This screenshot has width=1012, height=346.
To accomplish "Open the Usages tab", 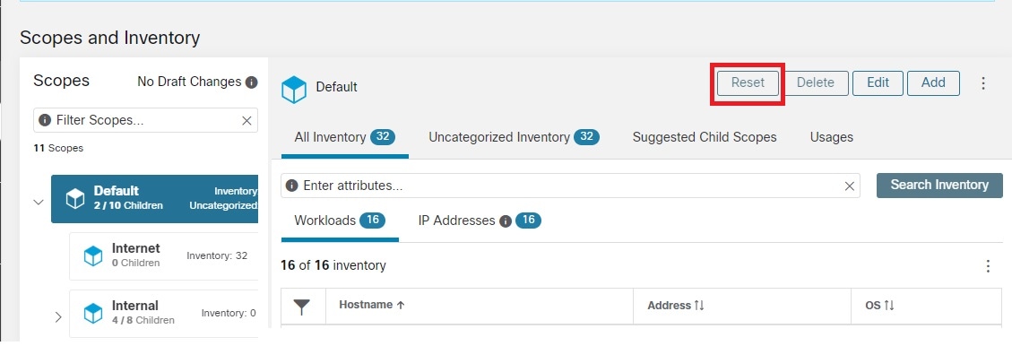I will pos(831,137).
